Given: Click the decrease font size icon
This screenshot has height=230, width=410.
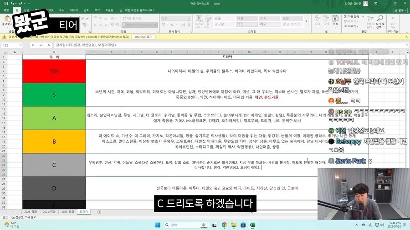Looking at the screenshot, I should (x=87, y=19).
